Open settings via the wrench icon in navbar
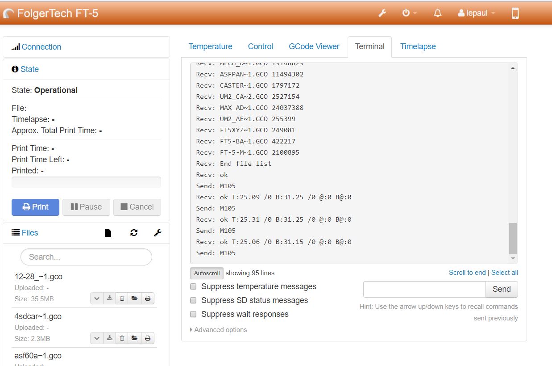Viewport: 552px width, 366px height. pos(382,13)
